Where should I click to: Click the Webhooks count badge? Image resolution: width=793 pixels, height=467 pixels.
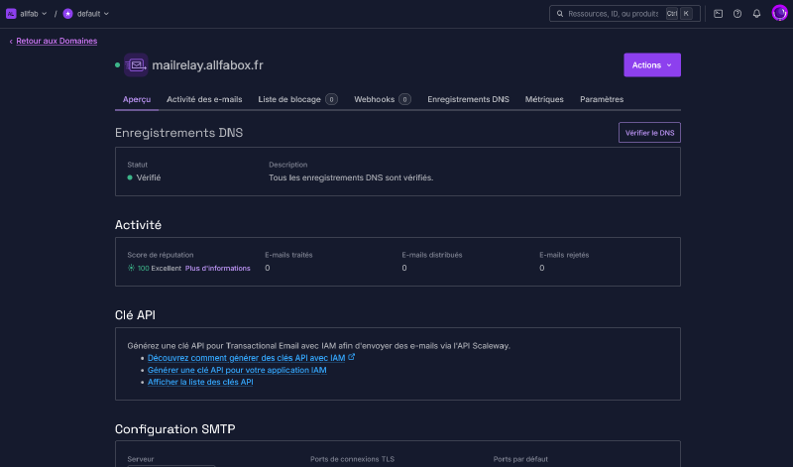tap(404, 99)
